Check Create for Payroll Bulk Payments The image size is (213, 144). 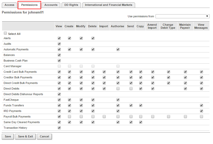[x=69, y=117]
